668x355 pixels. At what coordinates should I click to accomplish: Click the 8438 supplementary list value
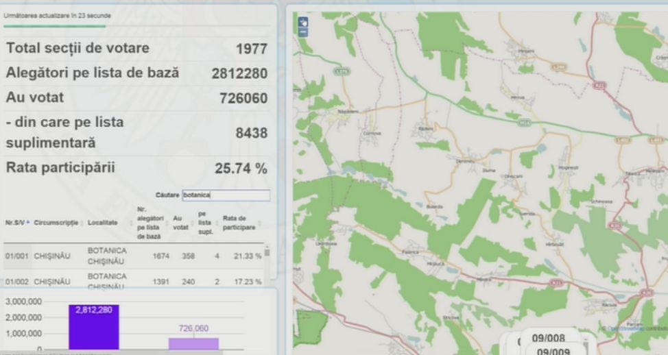[x=251, y=133]
